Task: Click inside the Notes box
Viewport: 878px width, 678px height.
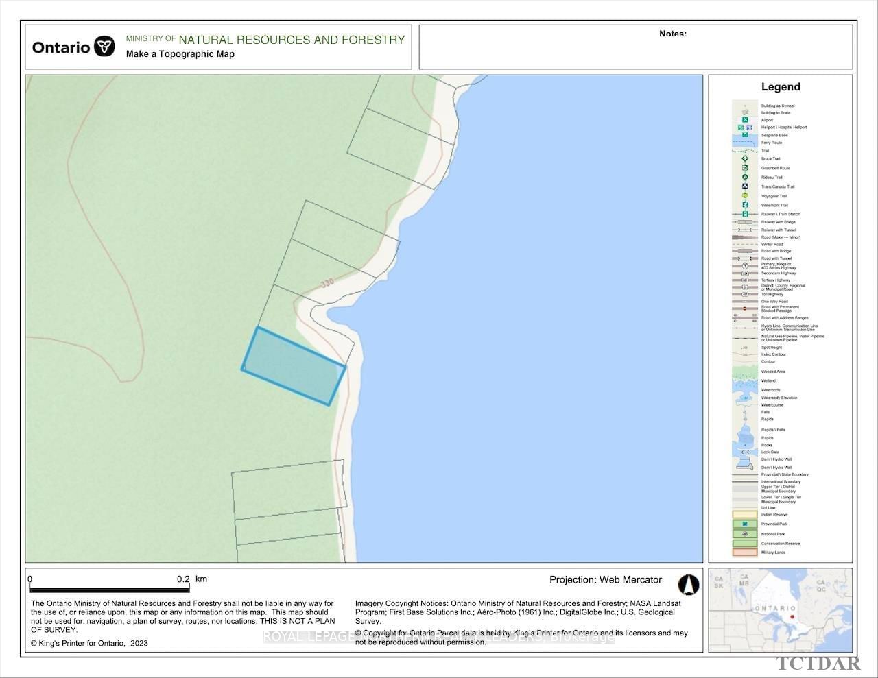Action: (x=636, y=51)
